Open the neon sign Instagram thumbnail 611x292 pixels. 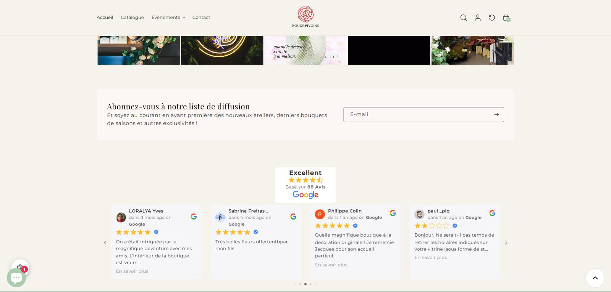click(222, 50)
